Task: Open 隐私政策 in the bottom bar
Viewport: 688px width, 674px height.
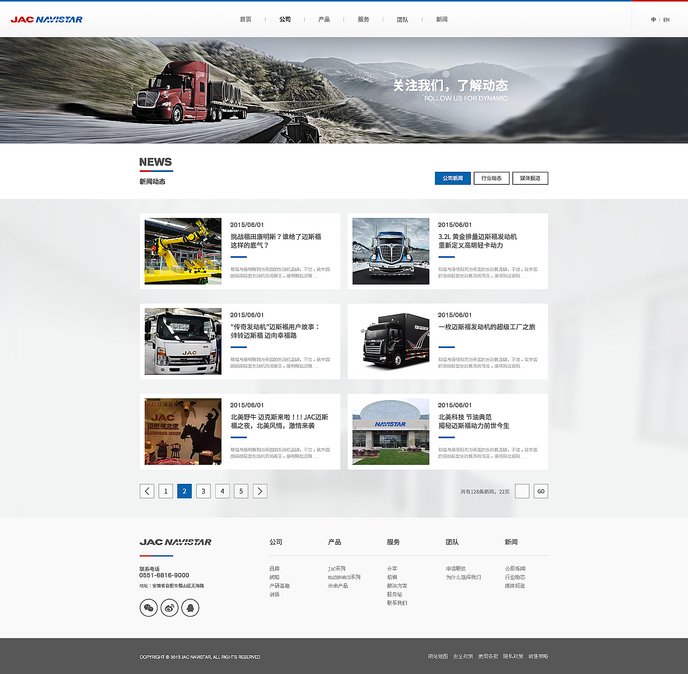Action: click(513, 657)
